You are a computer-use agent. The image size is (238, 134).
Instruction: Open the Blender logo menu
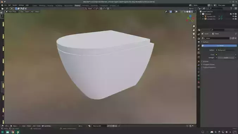click(2, 5)
